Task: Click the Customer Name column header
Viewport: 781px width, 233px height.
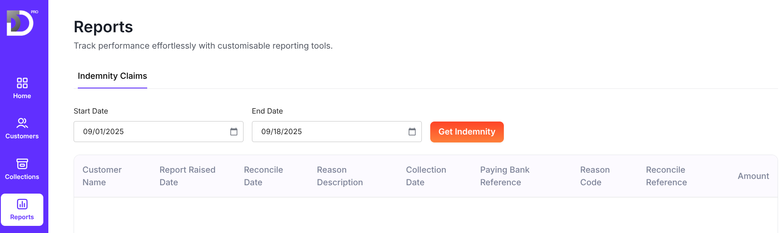Action: [x=102, y=176]
